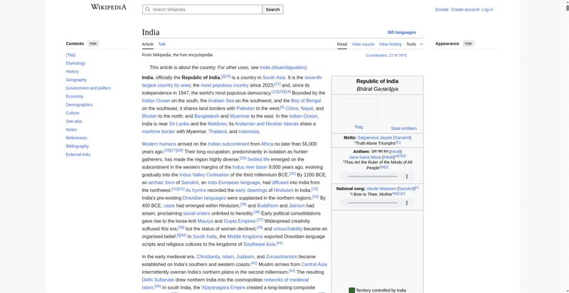
Task: Click the Wikipedia wordmark logo
Action: tap(109, 7)
